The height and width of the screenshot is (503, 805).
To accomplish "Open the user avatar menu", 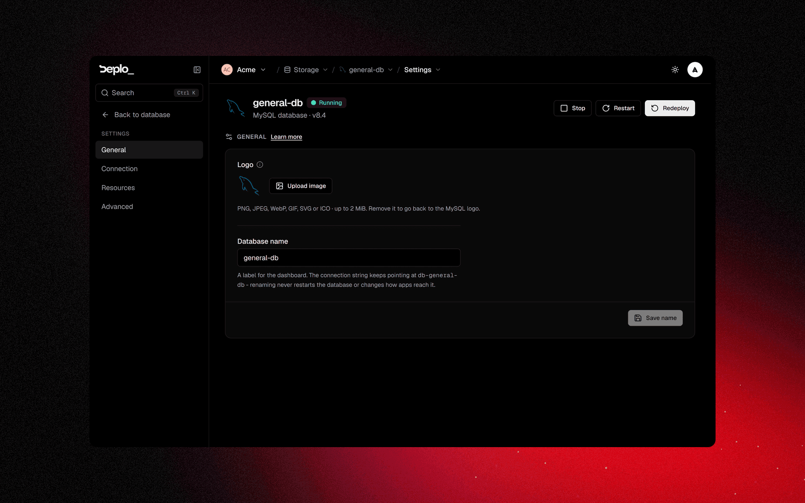I will click(x=695, y=70).
